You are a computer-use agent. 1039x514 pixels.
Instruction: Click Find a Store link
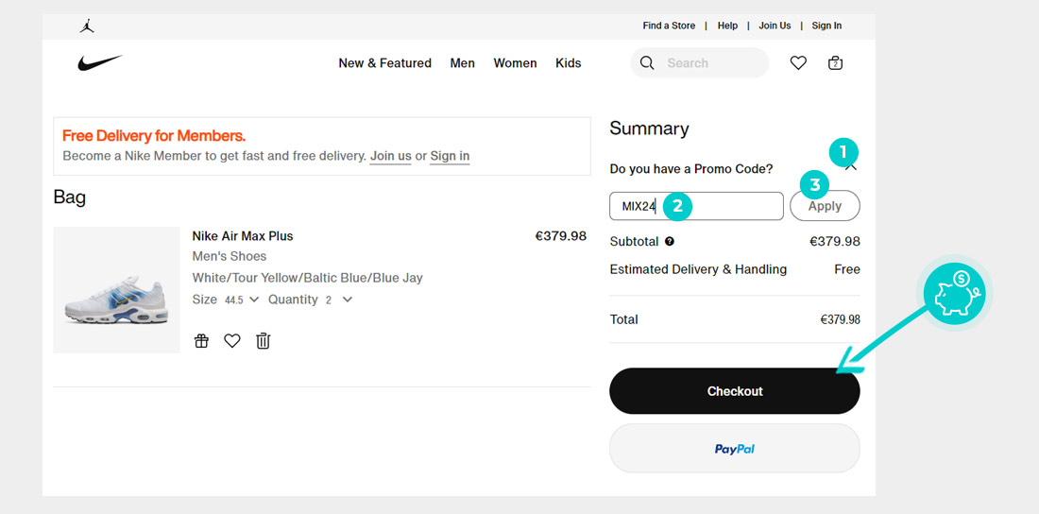[x=669, y=26]
